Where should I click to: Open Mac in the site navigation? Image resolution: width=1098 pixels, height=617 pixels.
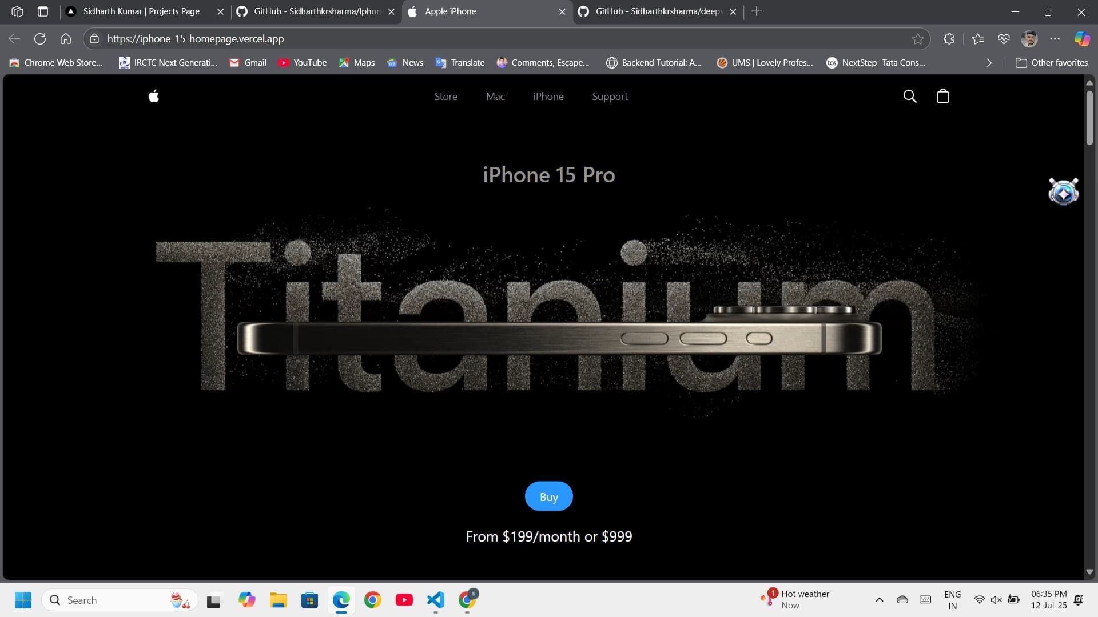tap(495, 97)
